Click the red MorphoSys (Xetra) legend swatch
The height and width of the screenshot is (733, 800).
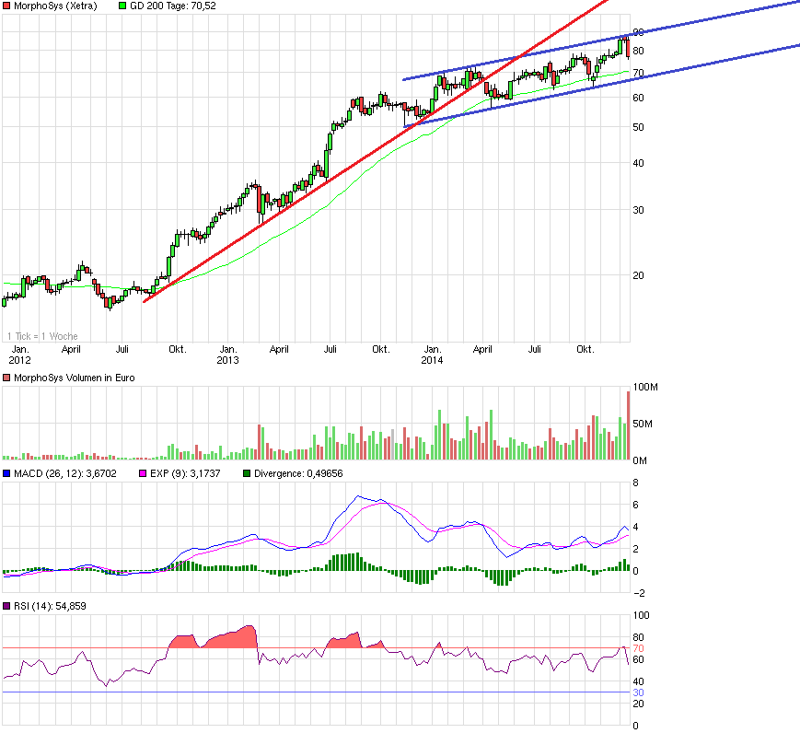(x=6, y=6)
